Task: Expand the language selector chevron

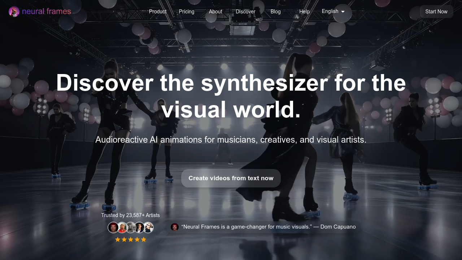Action: pyautogui.click(x=343, y=12)
